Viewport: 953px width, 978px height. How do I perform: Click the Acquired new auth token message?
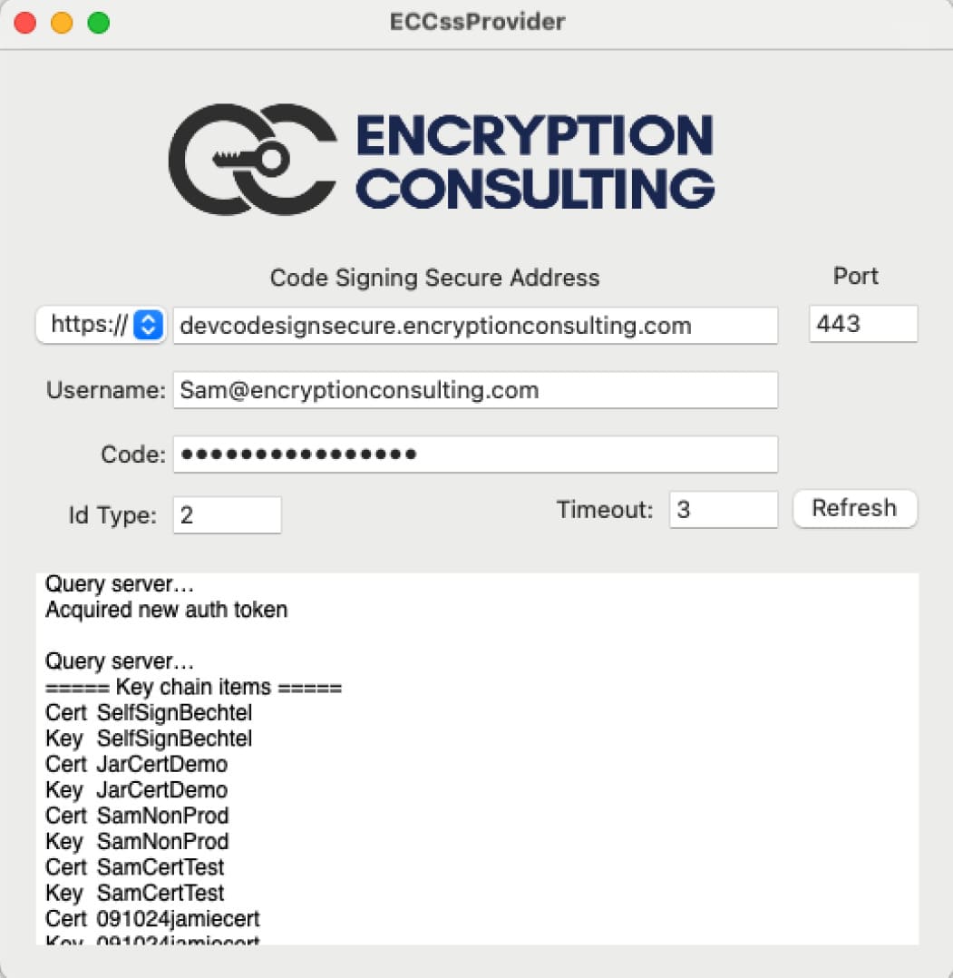pyautogui.click(x=167, y=610)
